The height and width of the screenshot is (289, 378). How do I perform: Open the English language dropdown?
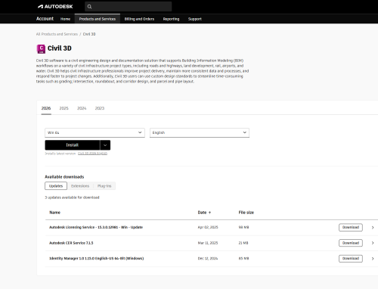point(200,132)
